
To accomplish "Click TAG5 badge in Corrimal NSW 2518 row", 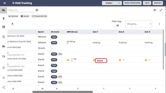I will tap(54, 71).
